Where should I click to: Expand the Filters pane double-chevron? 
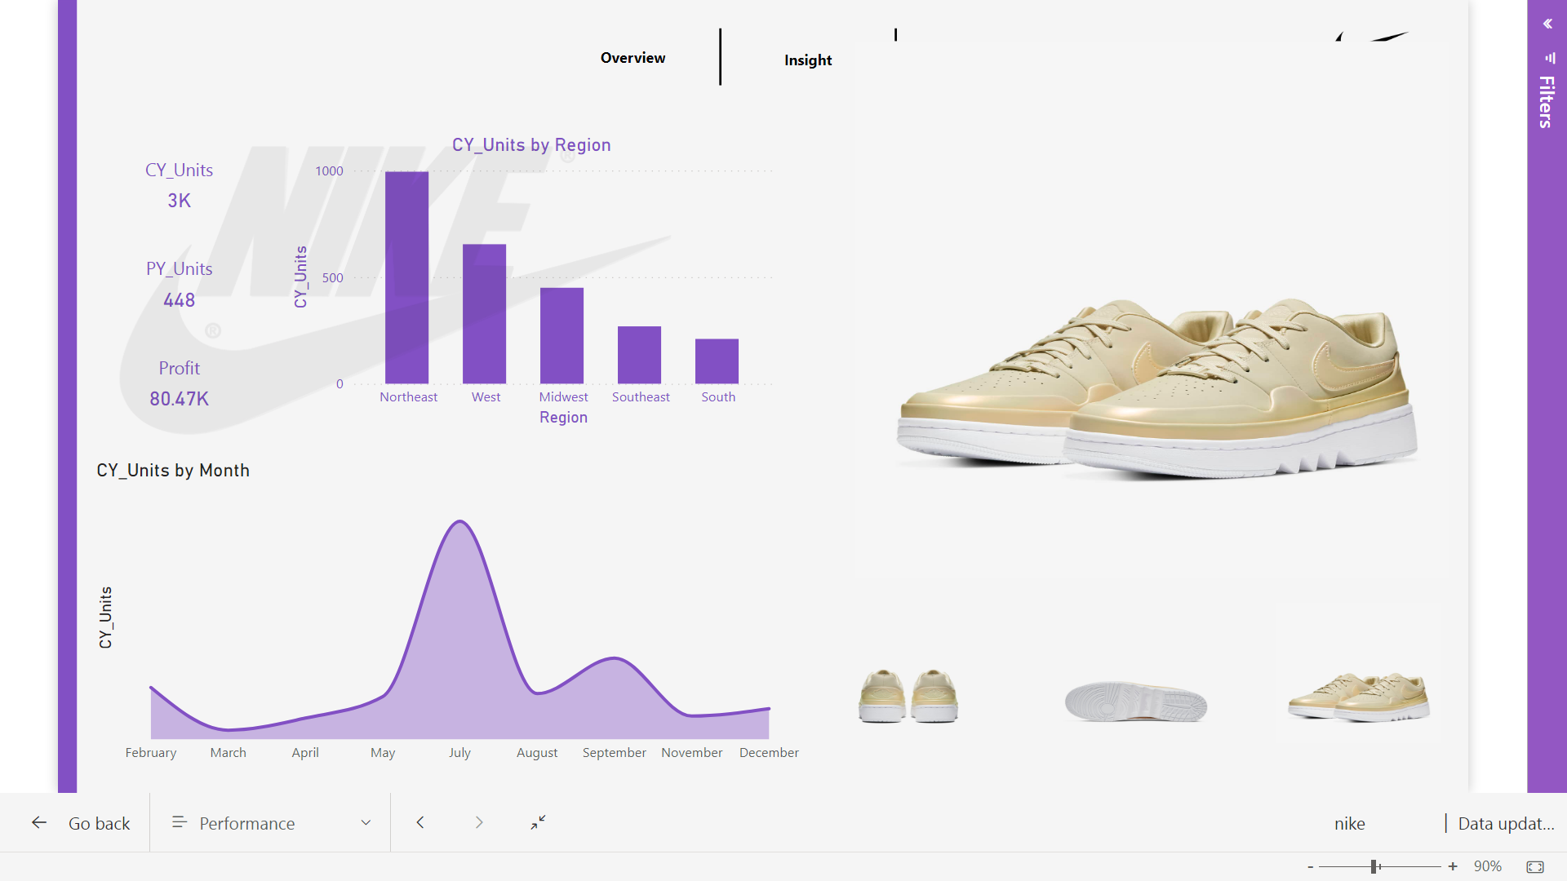pyautogui.click(x=1547, y=24)
